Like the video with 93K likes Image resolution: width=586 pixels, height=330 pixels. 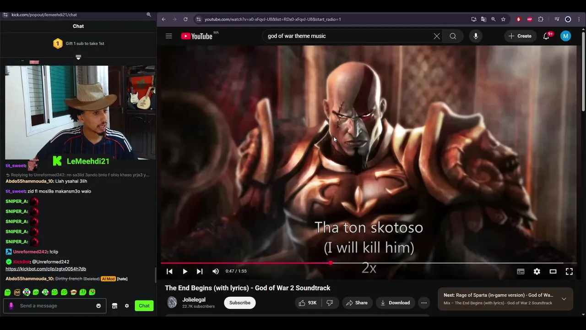(x=308, y=302)
